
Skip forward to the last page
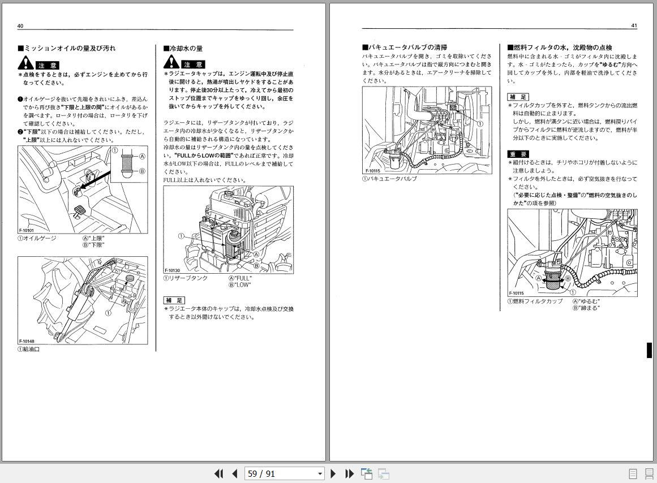pos(349,473)
